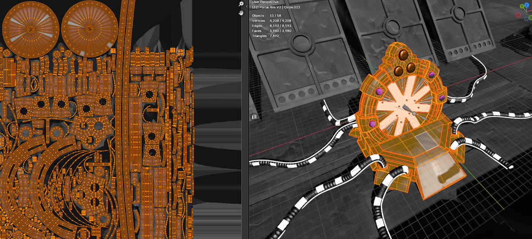Click the zoom magnifier icon in UV editor
The height and width of the screenshot is (239, 532).
pos(241,4)
